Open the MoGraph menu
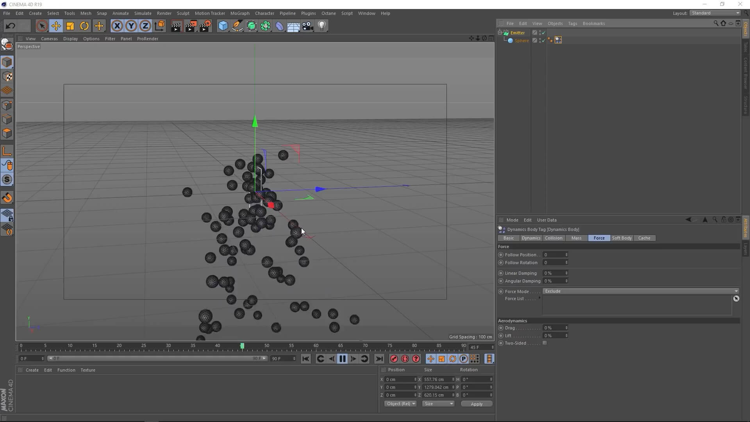This screenshot has height=422, width=750. (239, 13)
